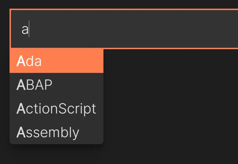Pick ActionScript in the suggestions dropdown

pos(56,108)
